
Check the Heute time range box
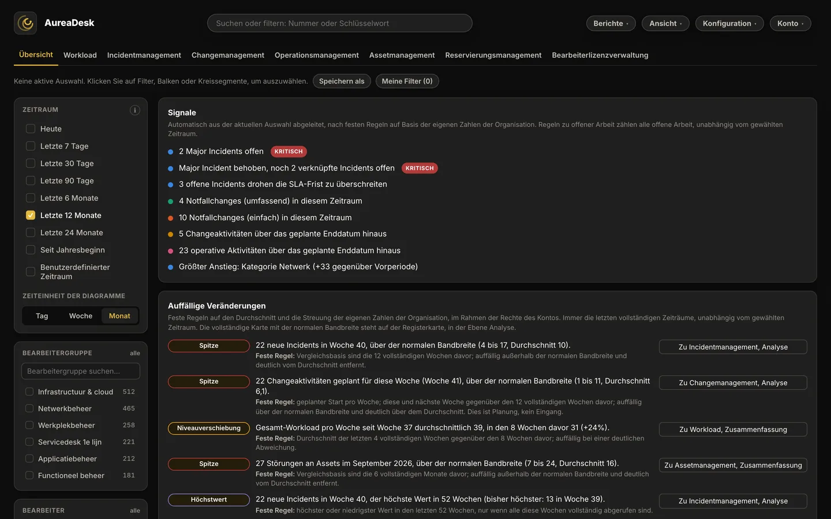coord(31,129)
